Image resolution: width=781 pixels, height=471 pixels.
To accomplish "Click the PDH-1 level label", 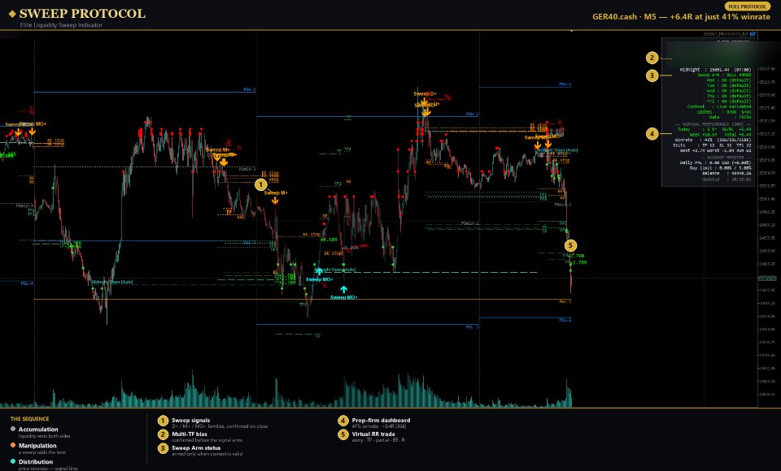I will click(565, 84).
